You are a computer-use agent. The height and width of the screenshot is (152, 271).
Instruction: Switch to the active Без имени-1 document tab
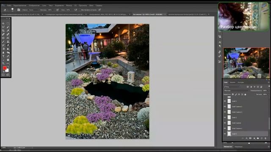[x=148, y=14]
